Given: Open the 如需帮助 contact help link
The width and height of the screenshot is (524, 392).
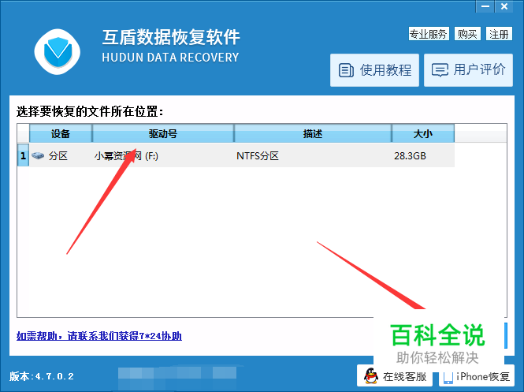Looking at the screenshot, I should click(99, 335).
